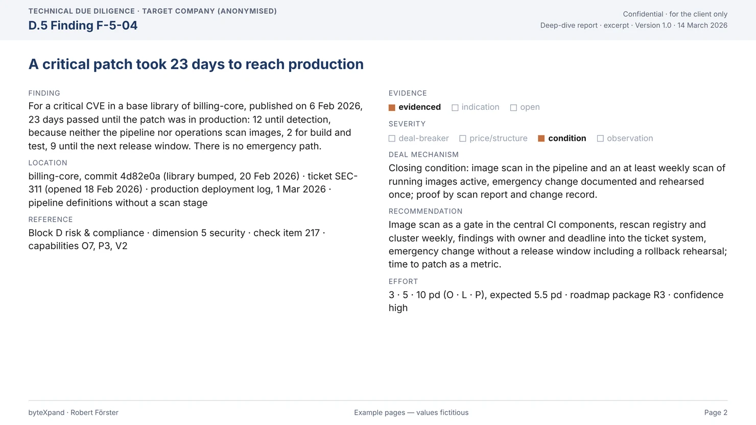The image size is (756, 425).
Task: Click the 'TECHNICAL DUE DILIGENCE' header line
Action: tap(152, 11)
